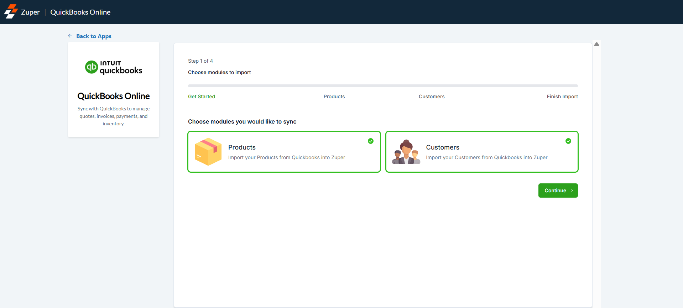Click 'Choose modules to import' text

pos(219,72)
